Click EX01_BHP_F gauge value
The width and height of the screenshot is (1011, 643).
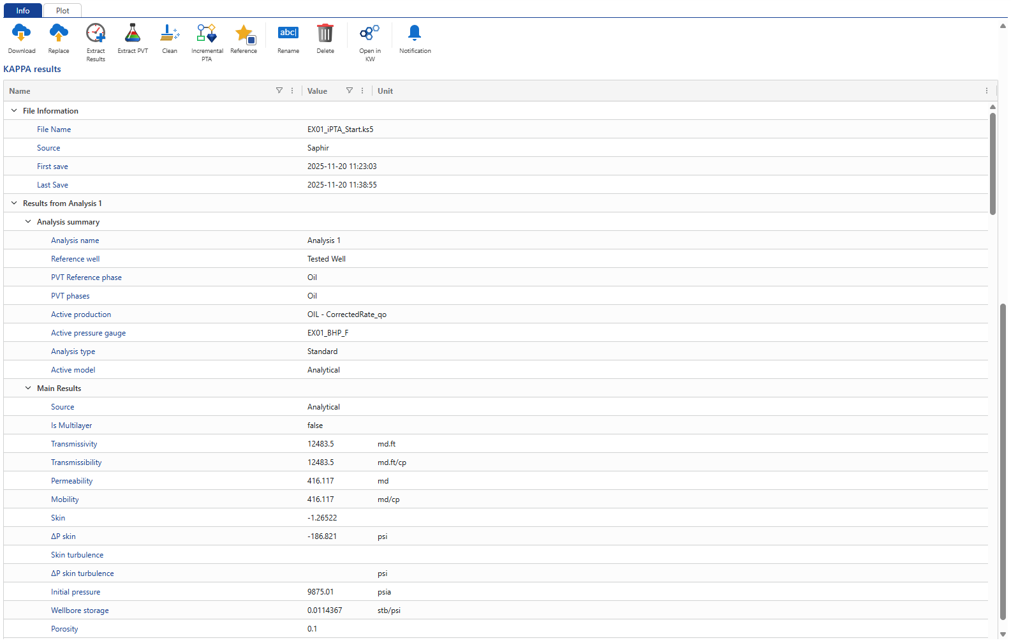pos(328,333)
